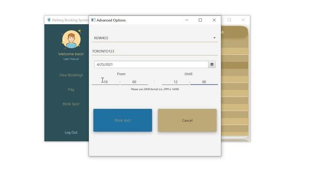This screenshot has height=174, width=310.
Task: Open the User Manual link
Action: coord(71,59)
